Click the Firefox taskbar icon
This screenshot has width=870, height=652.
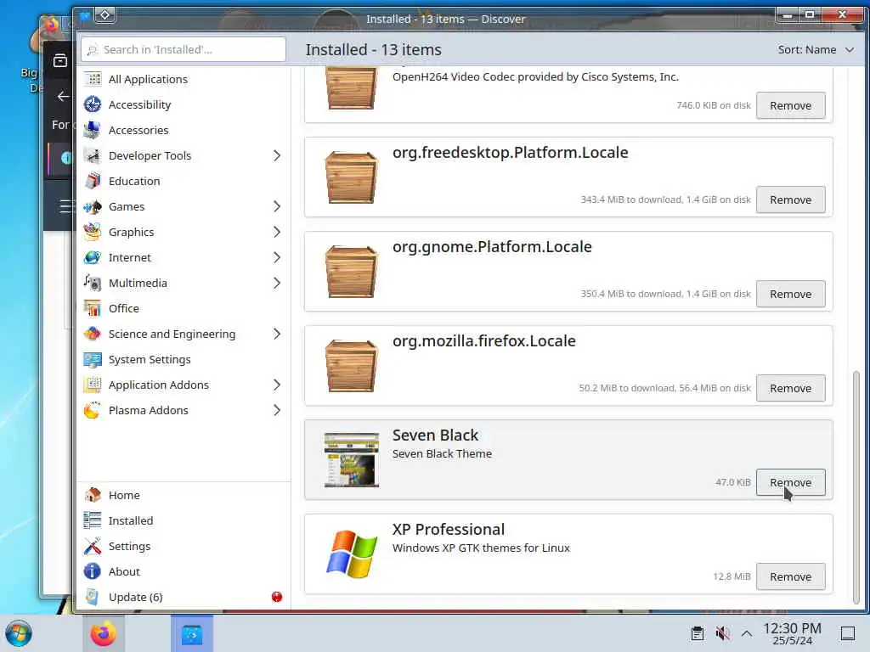tap(103, 634)
